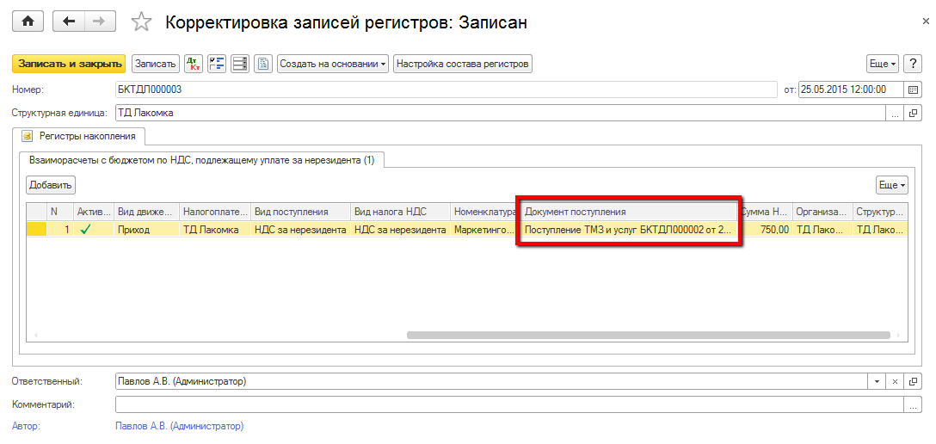This screenshot has height=444, width=936.
Task: Click the Home icon button
Action: (28, 22)
